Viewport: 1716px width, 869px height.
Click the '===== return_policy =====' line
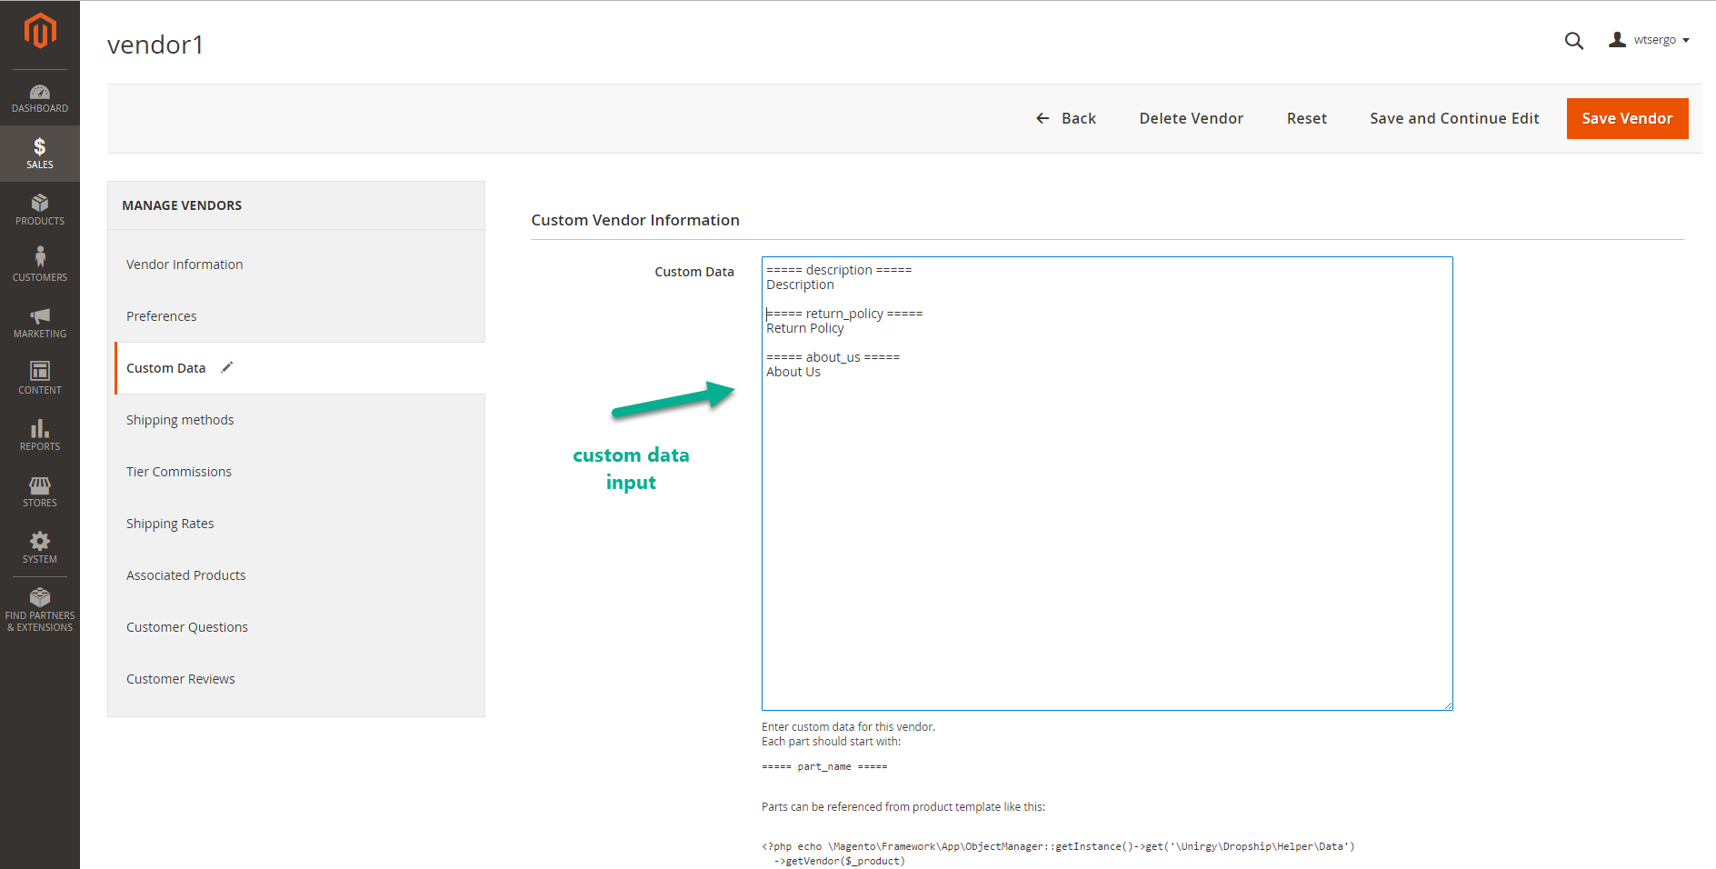(844, 314)
